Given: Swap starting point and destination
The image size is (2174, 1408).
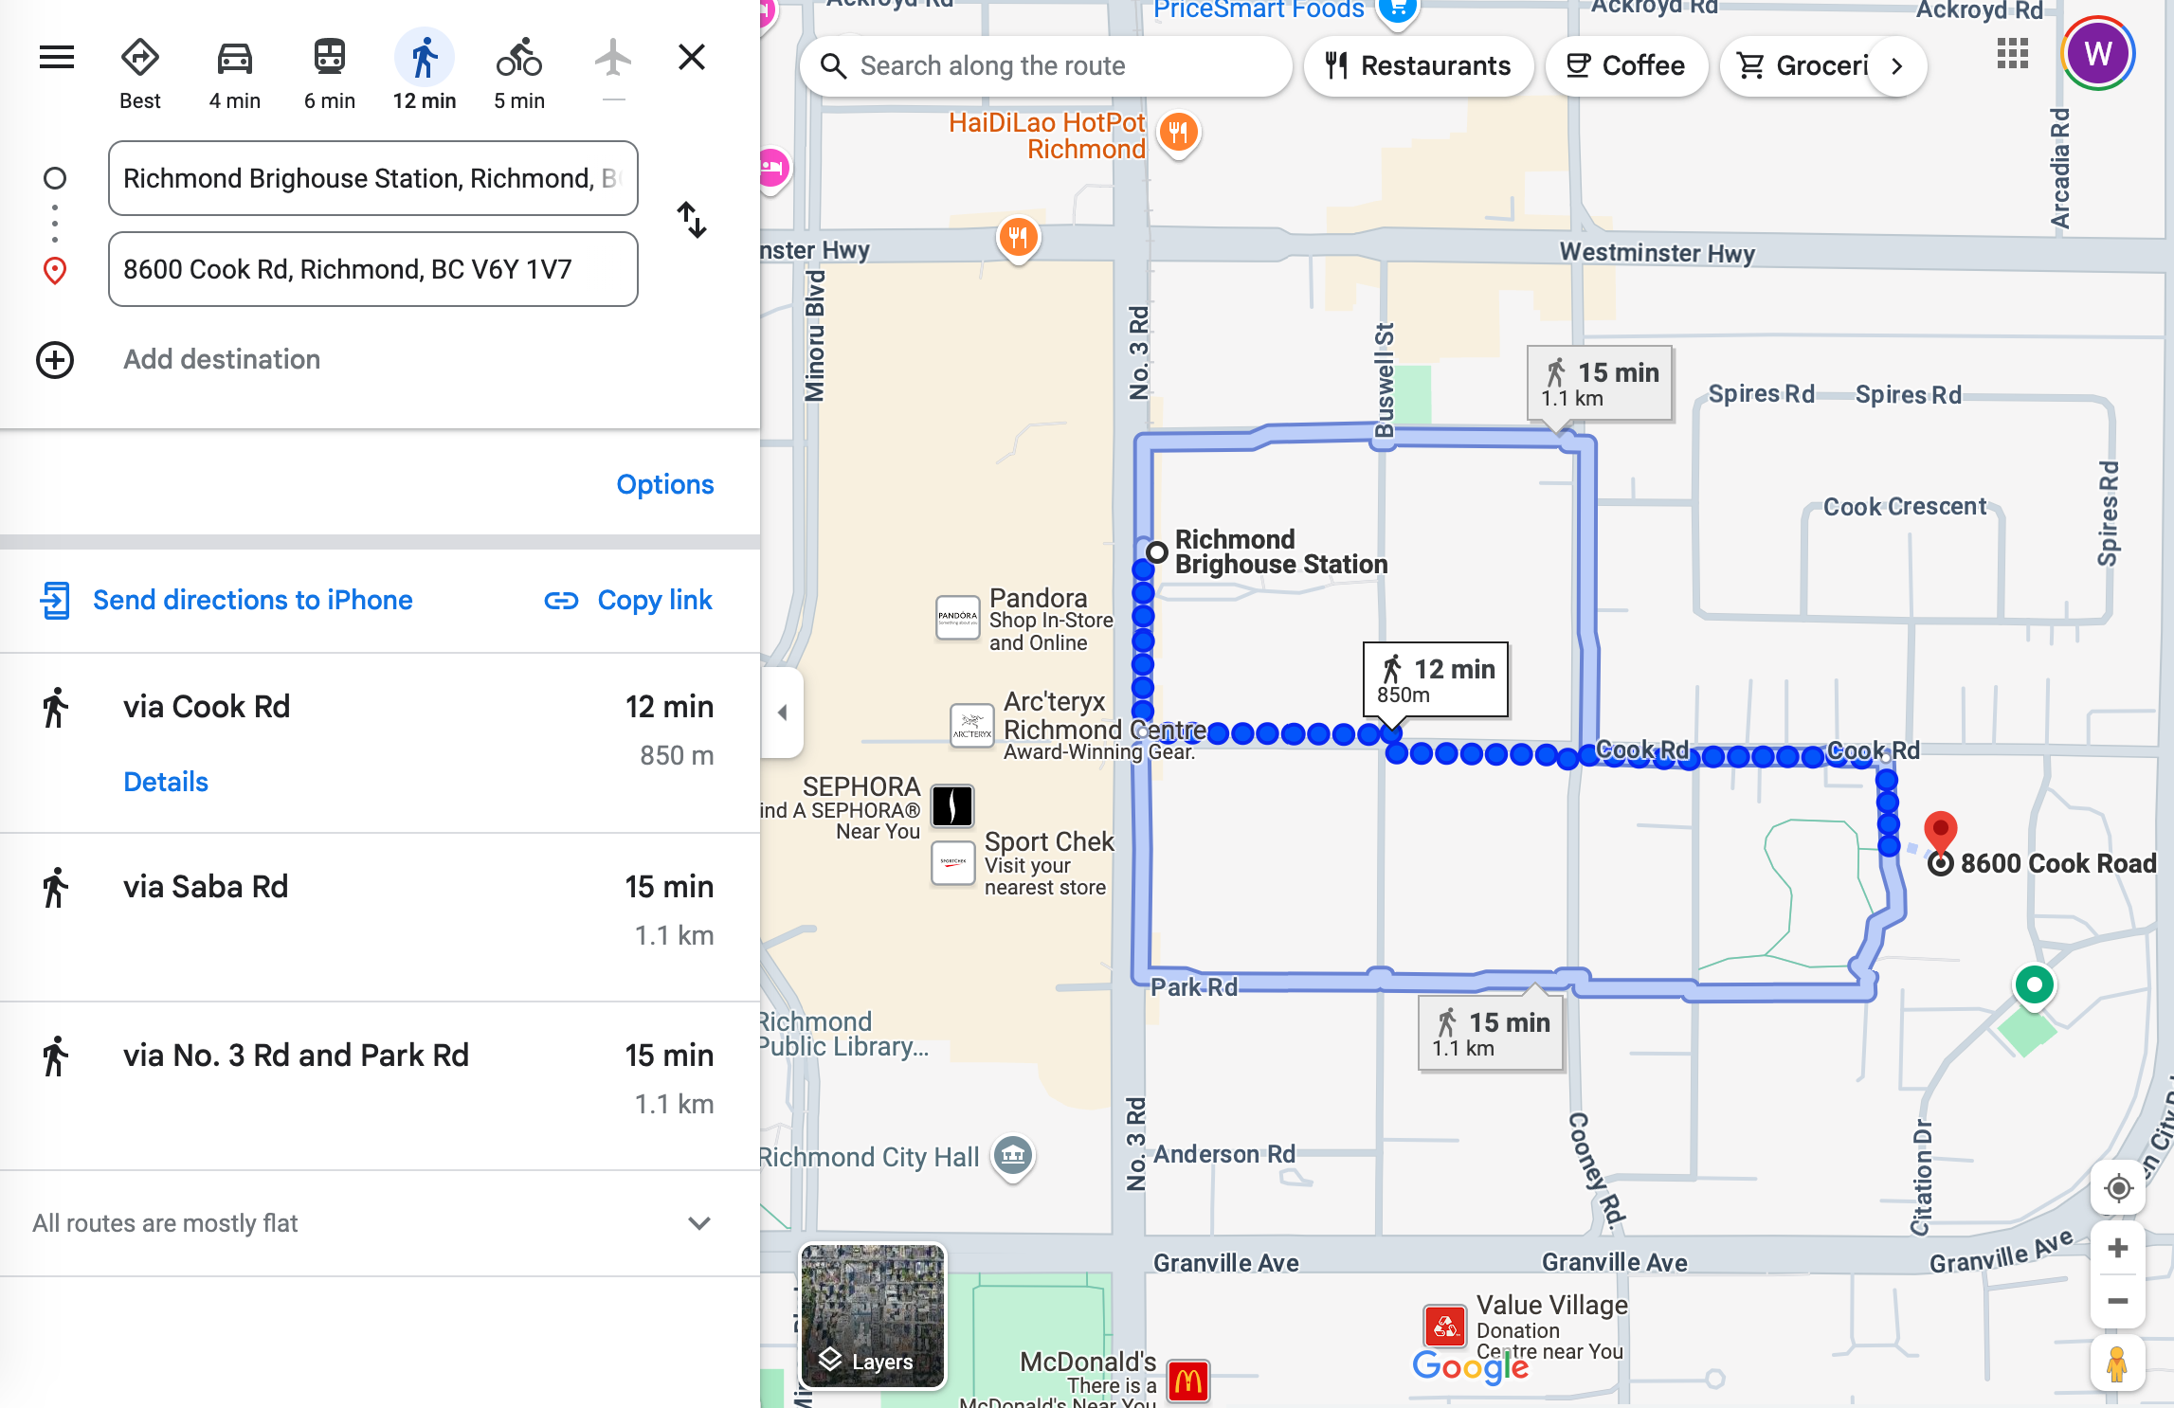Looking at the screenshot, I should [692, 220].
